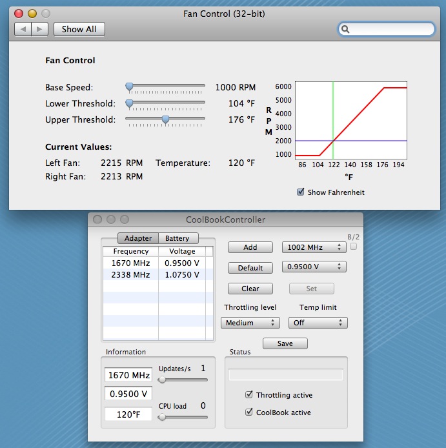
Task: Click the current frequency 1670 MHz field
Action: point(128,375)
